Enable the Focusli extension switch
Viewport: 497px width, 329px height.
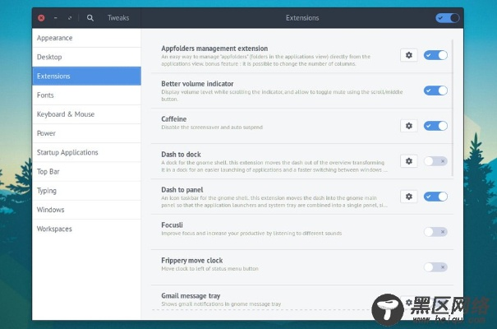[x=435, y=232]
